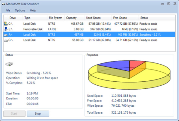Maximize the Disk Scrubber window
Screen dimensions: 179x121
(x=169, y=4)
